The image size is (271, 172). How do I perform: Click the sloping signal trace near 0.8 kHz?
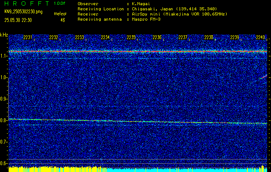(138, 121)
